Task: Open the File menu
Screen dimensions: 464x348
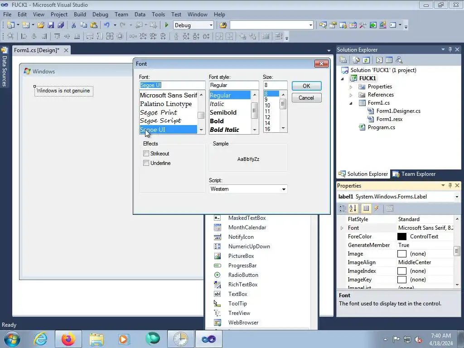Action: [x=7, y=14]
